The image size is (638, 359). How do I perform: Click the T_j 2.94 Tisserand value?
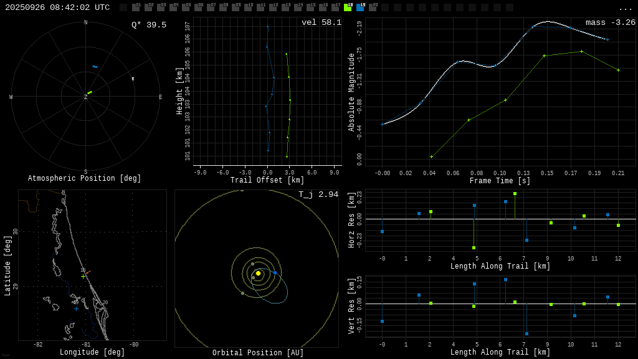[x=318, y=194]
